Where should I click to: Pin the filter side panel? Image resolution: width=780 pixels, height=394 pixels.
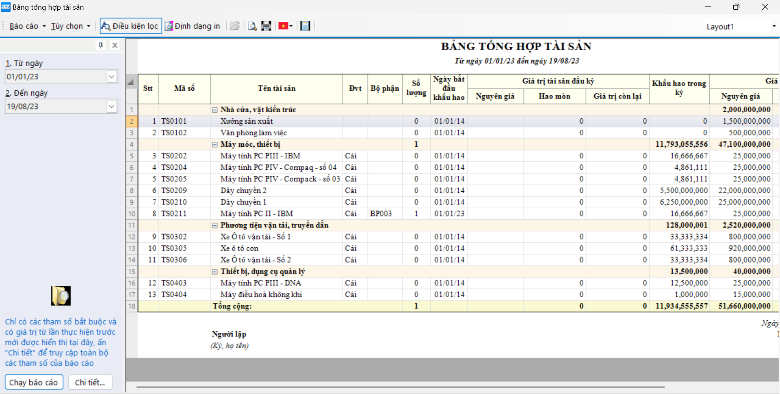101,45
